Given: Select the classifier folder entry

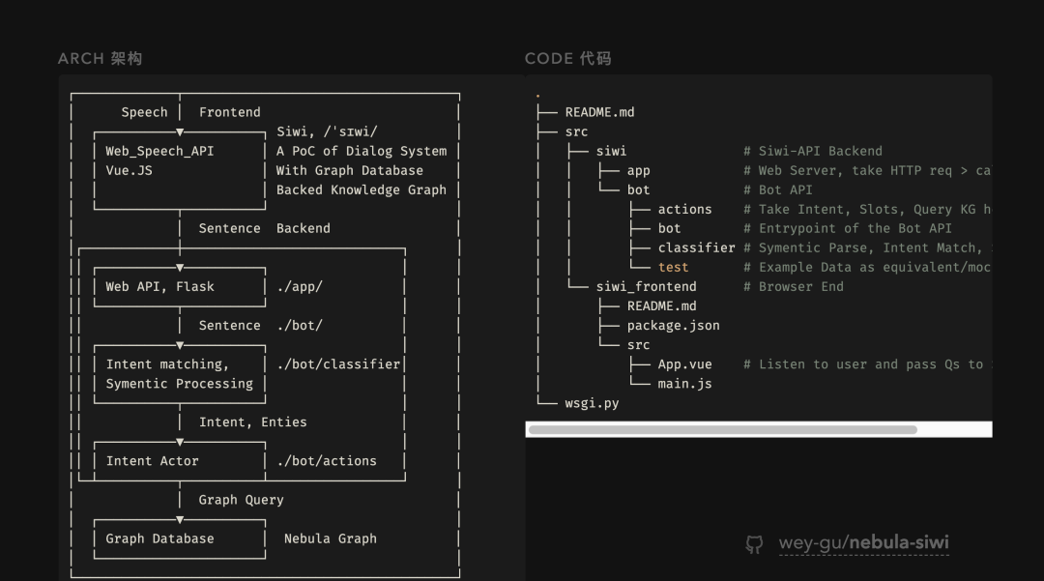Looking at the screenshot, I should pos(696,247).
